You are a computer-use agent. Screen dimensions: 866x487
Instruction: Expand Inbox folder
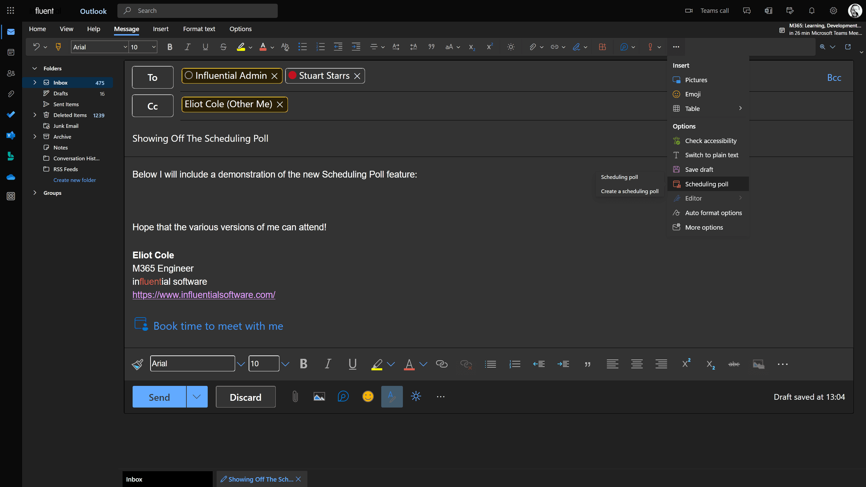point(35,83)
